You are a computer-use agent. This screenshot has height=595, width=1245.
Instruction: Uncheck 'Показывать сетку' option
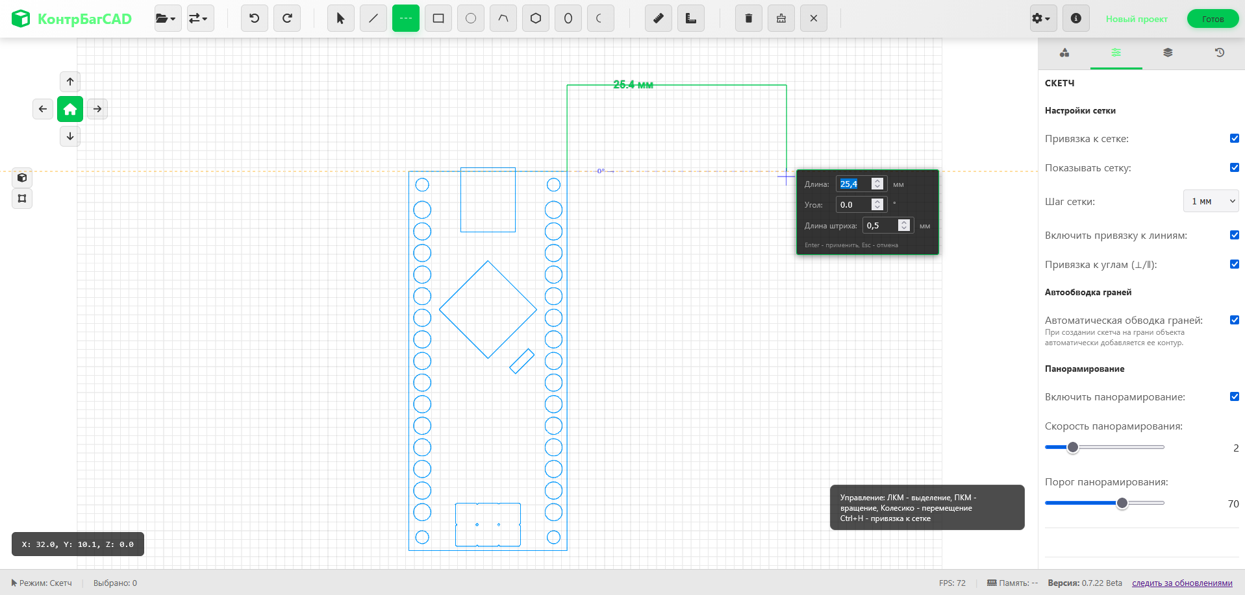pos(1234,167)
